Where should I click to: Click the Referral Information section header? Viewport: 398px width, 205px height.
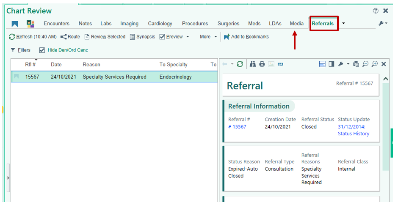[259, 106]
